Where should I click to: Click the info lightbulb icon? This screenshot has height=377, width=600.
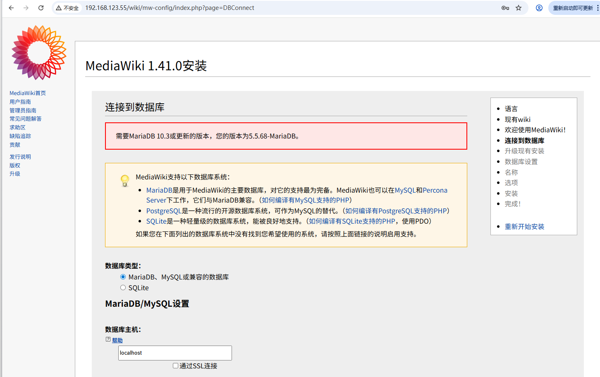coord(125,181)
